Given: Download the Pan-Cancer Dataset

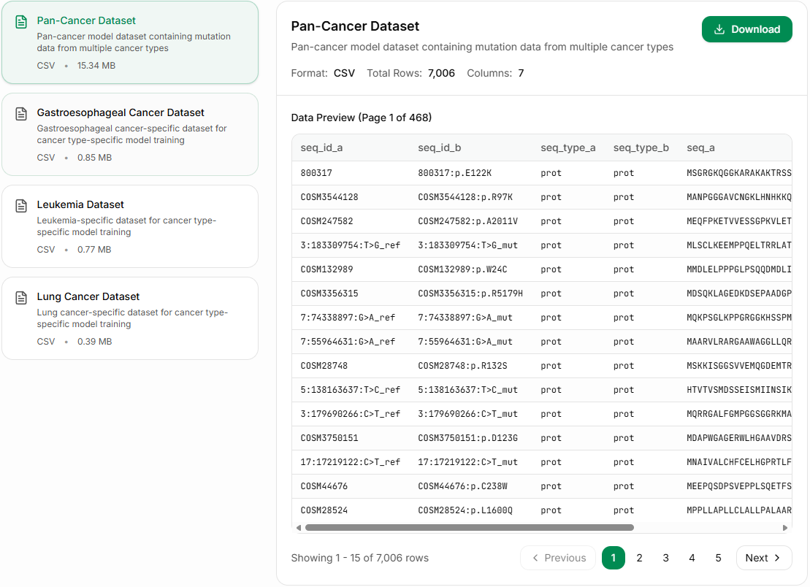Looking at the screenshot, I should pos(746,29).
